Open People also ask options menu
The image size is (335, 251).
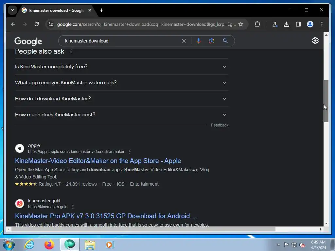click(71, 51)
